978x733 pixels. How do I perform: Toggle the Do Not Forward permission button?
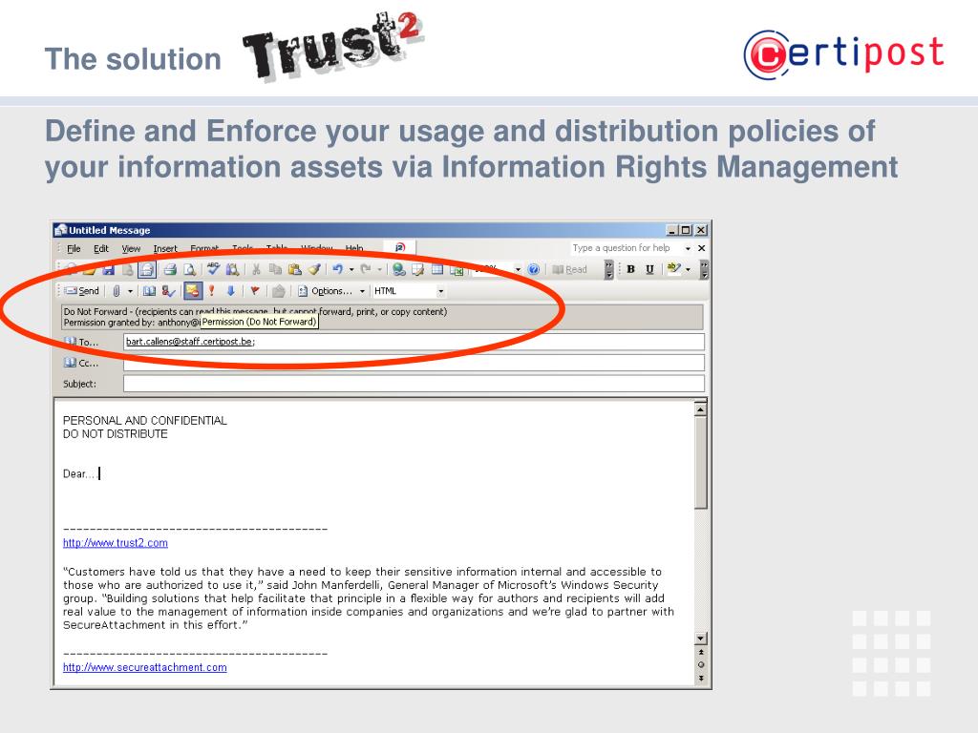193,291
